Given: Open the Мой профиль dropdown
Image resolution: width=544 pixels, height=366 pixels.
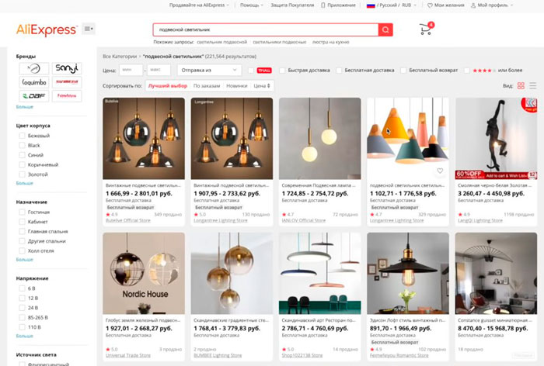Looking at the screenshot, I should [x=492, y=5].
